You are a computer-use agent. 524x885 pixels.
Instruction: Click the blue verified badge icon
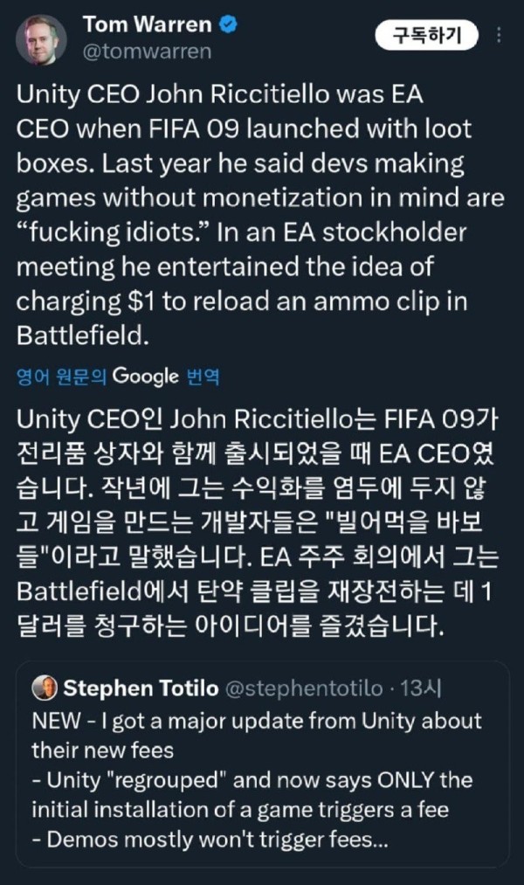tap(228, 26)
